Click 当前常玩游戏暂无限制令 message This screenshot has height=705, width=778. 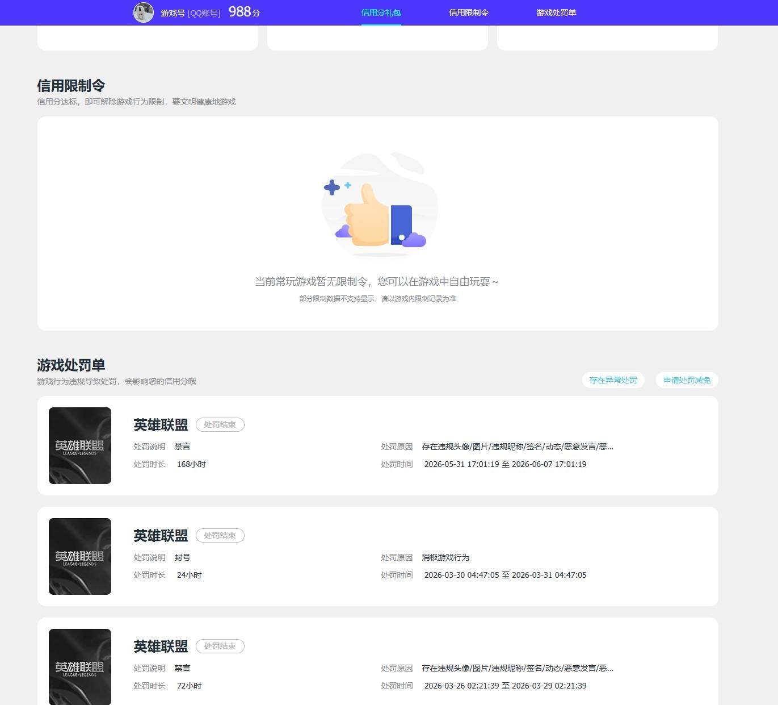[377, 282]
